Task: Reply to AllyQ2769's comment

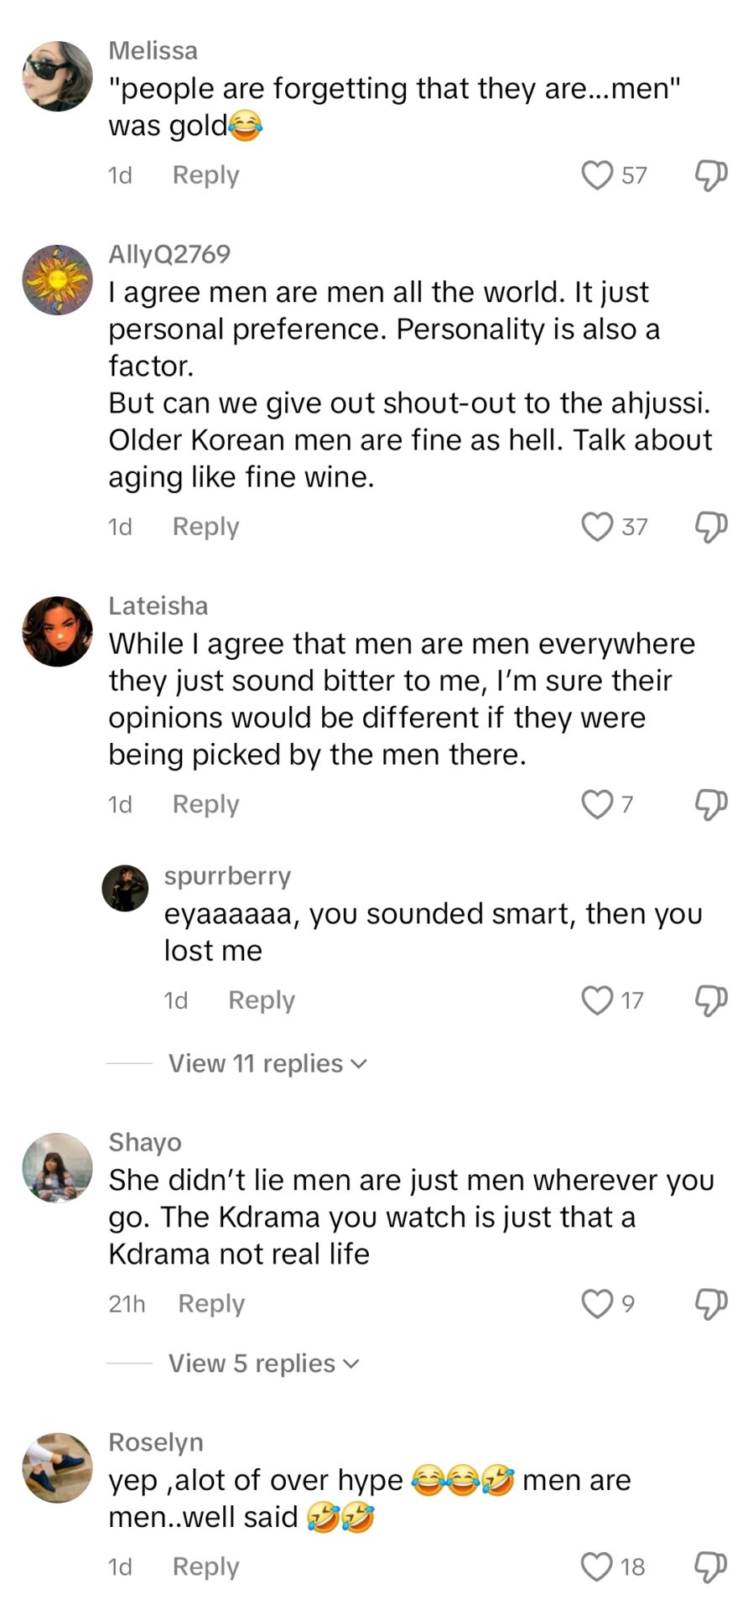Action: pos(204,526)
